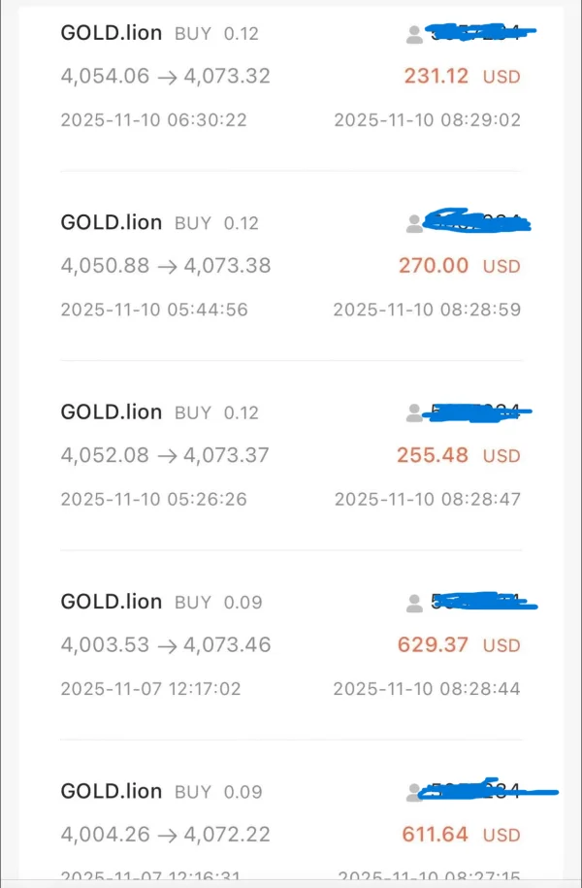This screenshot has height=888, width=582.
Task: Open the trade with 255.48 USD profit
Action: click(433, 454)
